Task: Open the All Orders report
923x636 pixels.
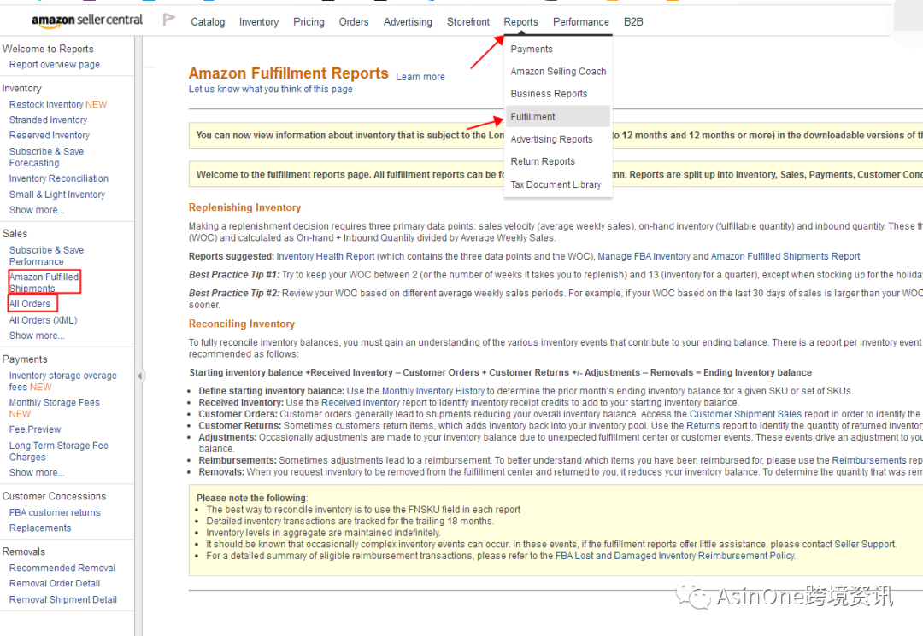Action: pos(30,304)
